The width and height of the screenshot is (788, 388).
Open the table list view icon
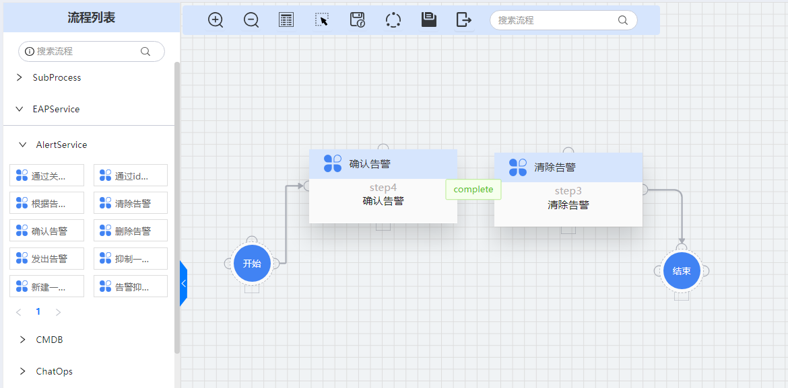click(286, 20)
